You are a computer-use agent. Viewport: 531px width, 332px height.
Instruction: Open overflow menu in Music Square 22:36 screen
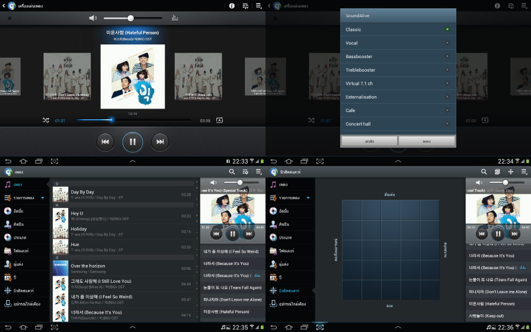pyautogui.click(x=524, y=172)
